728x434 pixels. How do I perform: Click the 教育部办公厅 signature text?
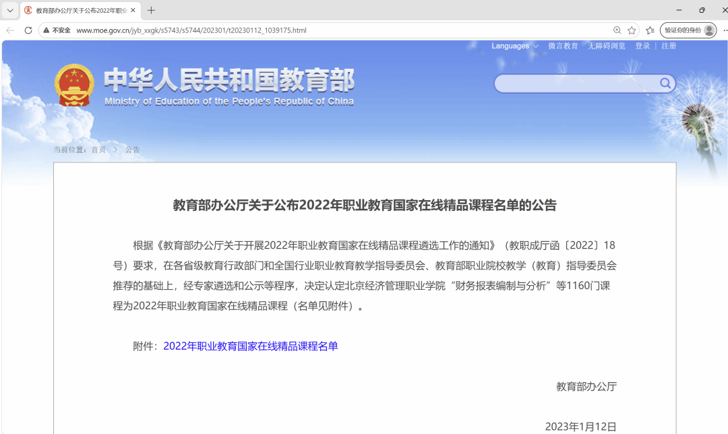click(586, 387)
